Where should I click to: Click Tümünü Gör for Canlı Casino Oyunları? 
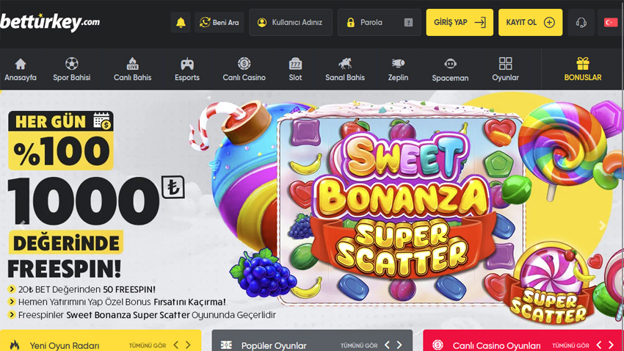(570, 345)
